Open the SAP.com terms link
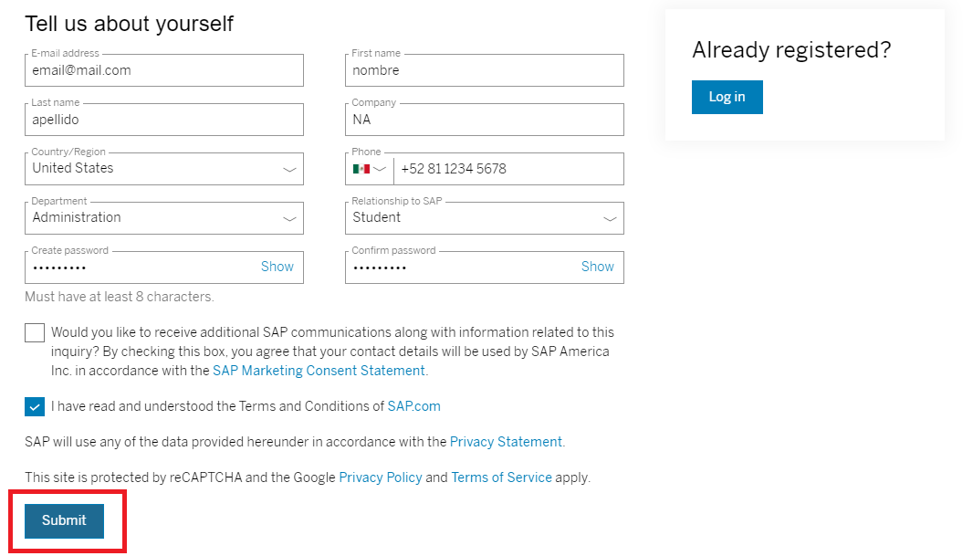This screenshot has width=973, height=556. (x=413, y=406)
